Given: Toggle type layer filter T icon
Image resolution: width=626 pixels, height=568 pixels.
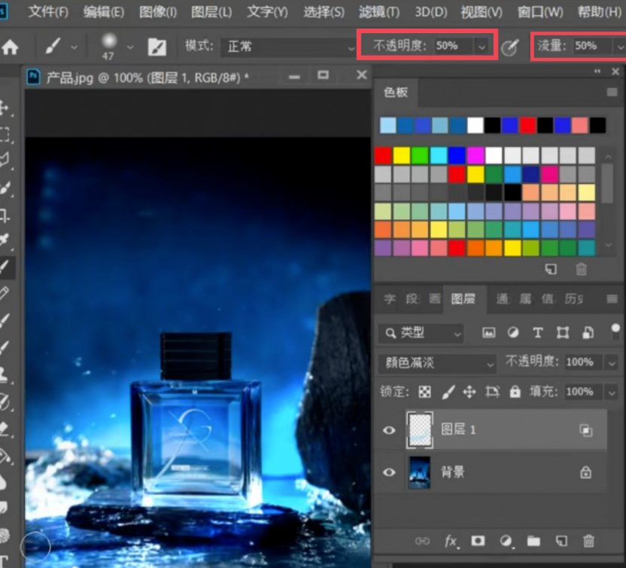Looking at the screenshot, I should point(537,332).
